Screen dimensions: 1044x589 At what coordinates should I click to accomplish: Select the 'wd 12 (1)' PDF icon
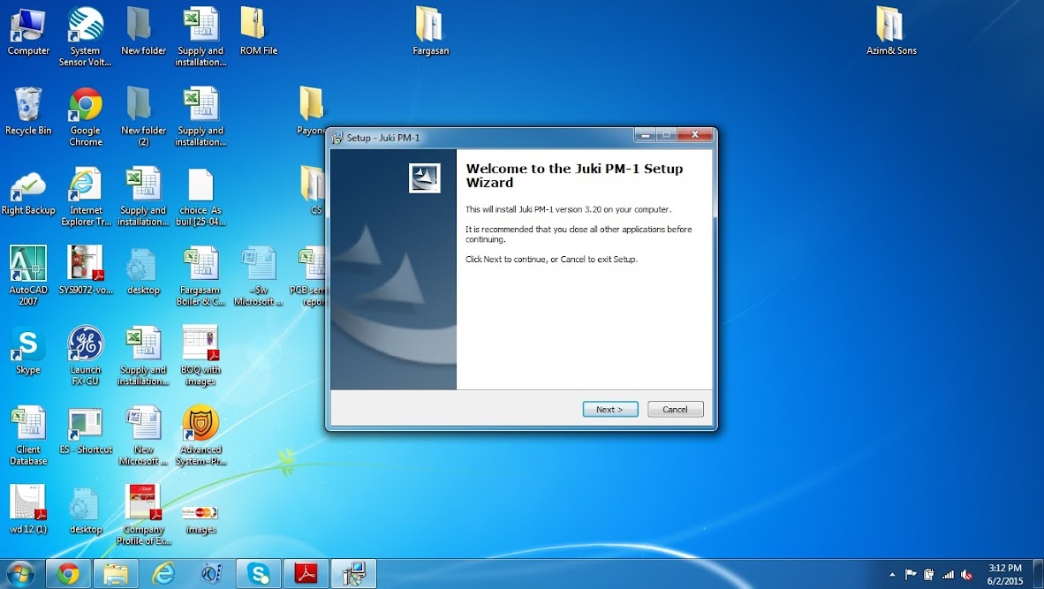(x=28, y=510)
